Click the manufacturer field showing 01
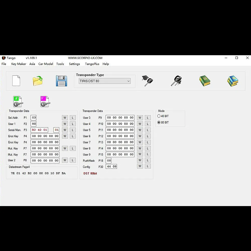The image size is (251, 251). pyautogui.click(x=56, y=130)
